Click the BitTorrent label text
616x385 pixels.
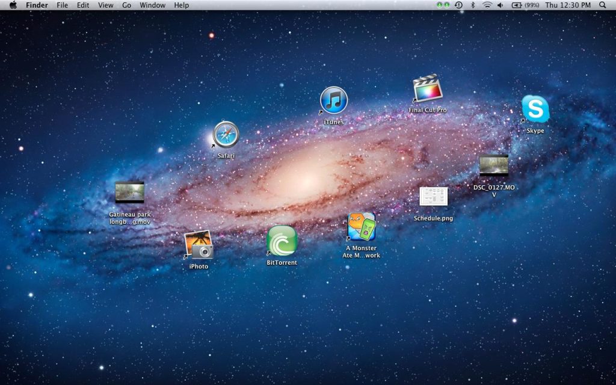tap(282, 262)
